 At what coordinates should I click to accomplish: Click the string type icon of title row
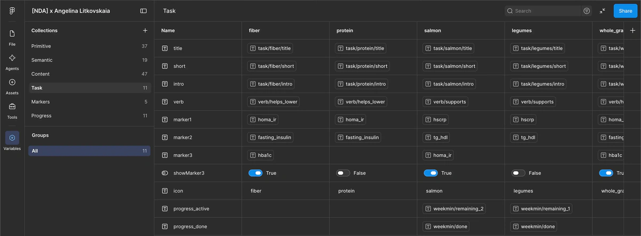pyautogui.click(x=165, y=48)
